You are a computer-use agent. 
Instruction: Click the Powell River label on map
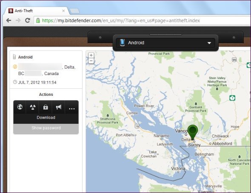[x=144, y=106]
